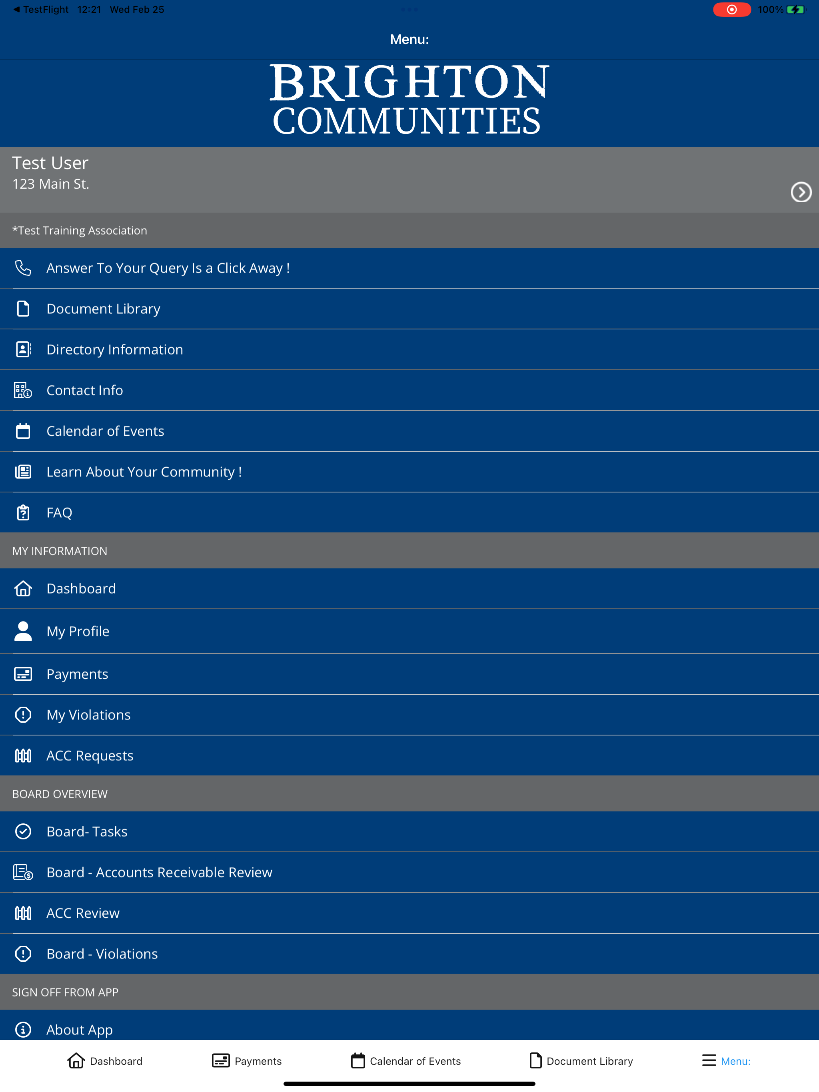Tap the person icon beside My Profile
This screenshot has width=819, height=1092.
(x=23, y=631)
